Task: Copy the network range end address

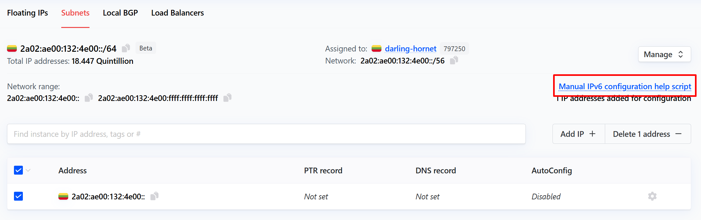Action: point(228,98)
